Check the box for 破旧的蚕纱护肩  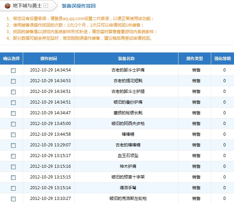click(x=13, y=103)
